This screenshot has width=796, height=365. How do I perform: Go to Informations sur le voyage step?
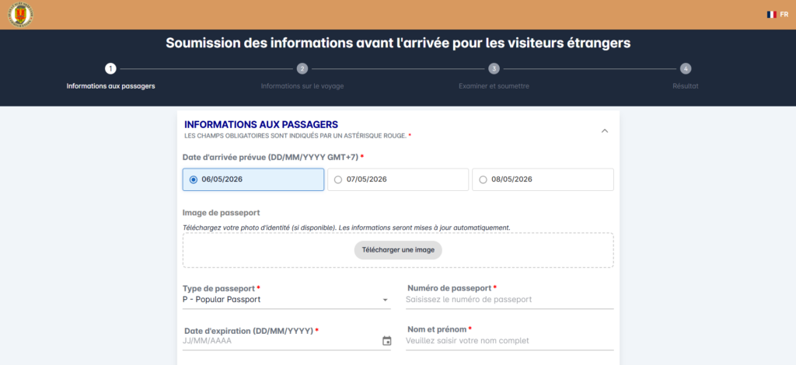coord(302,86)
